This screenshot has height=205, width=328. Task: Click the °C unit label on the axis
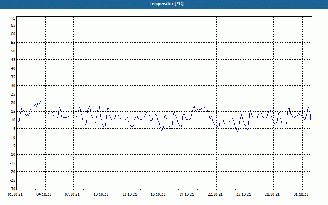[x=13, y=18]
